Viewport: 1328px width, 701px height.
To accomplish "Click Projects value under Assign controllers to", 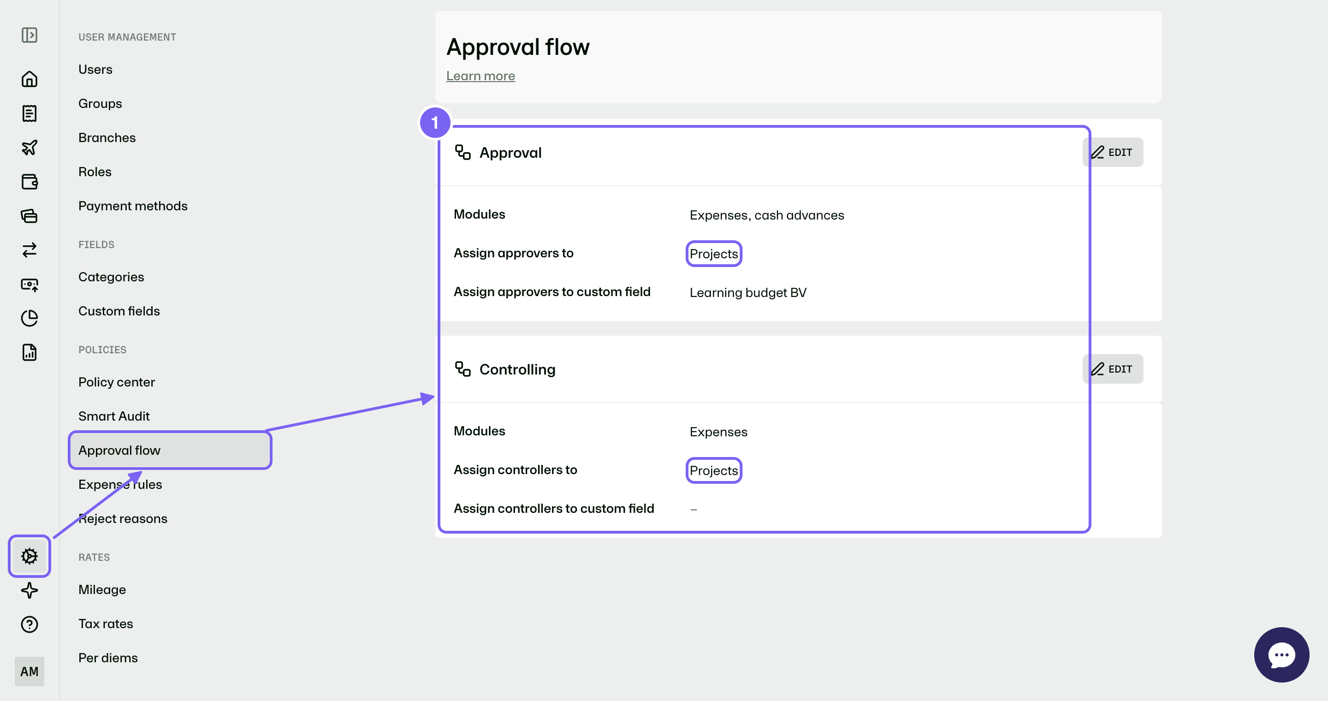I will (x=713, y=470).
